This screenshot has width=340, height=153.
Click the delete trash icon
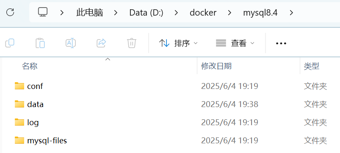132,43
